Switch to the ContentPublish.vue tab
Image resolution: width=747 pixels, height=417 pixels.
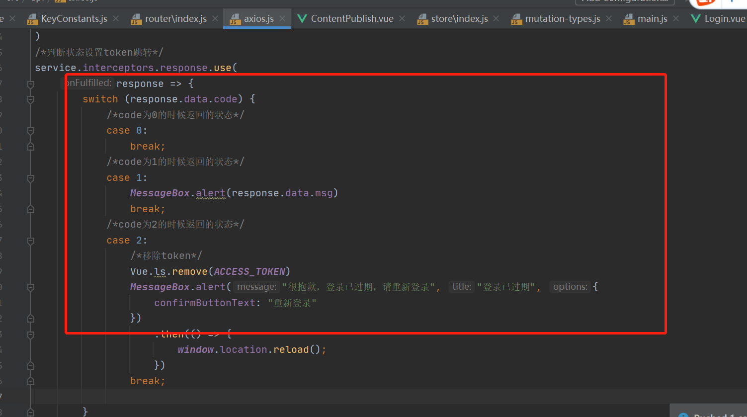coord(345,19)
